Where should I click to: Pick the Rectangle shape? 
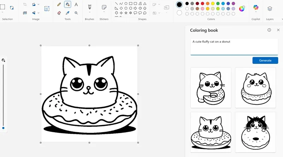[131, 4]
